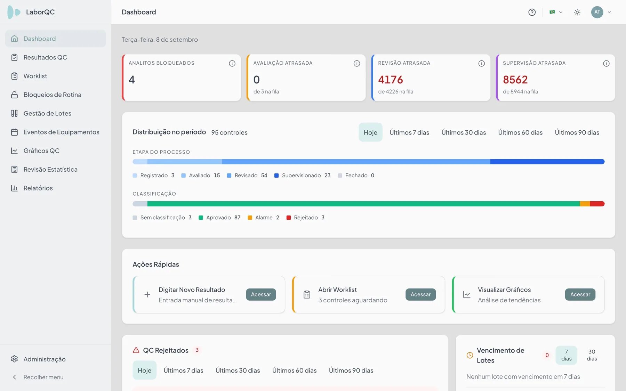Viewport: 626px width, 391px height.
Task: Show info for Analitos Bloqueados card
Action: click(232, 63)
